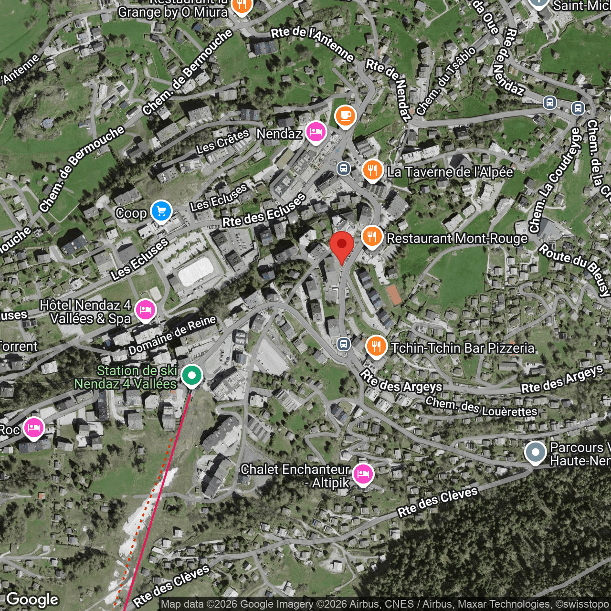Open the Tchin-Tchin Bar Pizzeria marker icon

tap(376, 347)
